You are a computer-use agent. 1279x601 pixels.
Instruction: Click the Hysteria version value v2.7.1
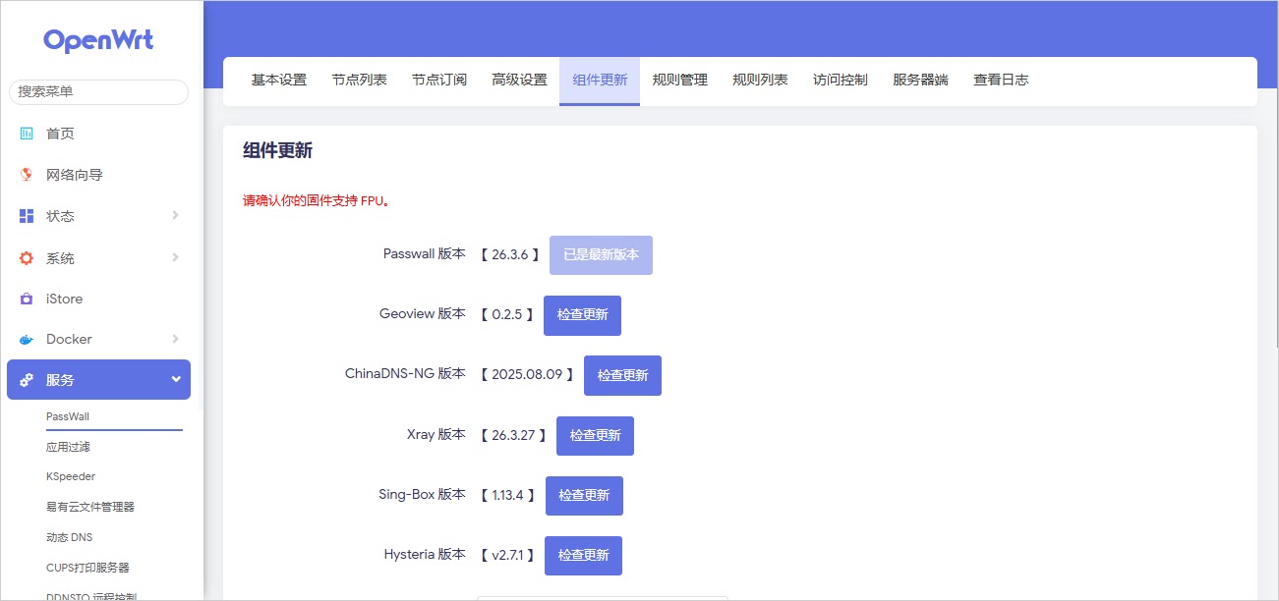(x=507, y=555)
